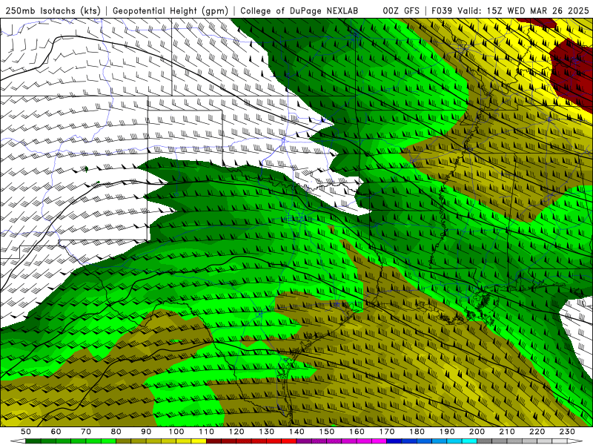
Task: Click the 180 label on the color scale
Action: tap(417, 432)
